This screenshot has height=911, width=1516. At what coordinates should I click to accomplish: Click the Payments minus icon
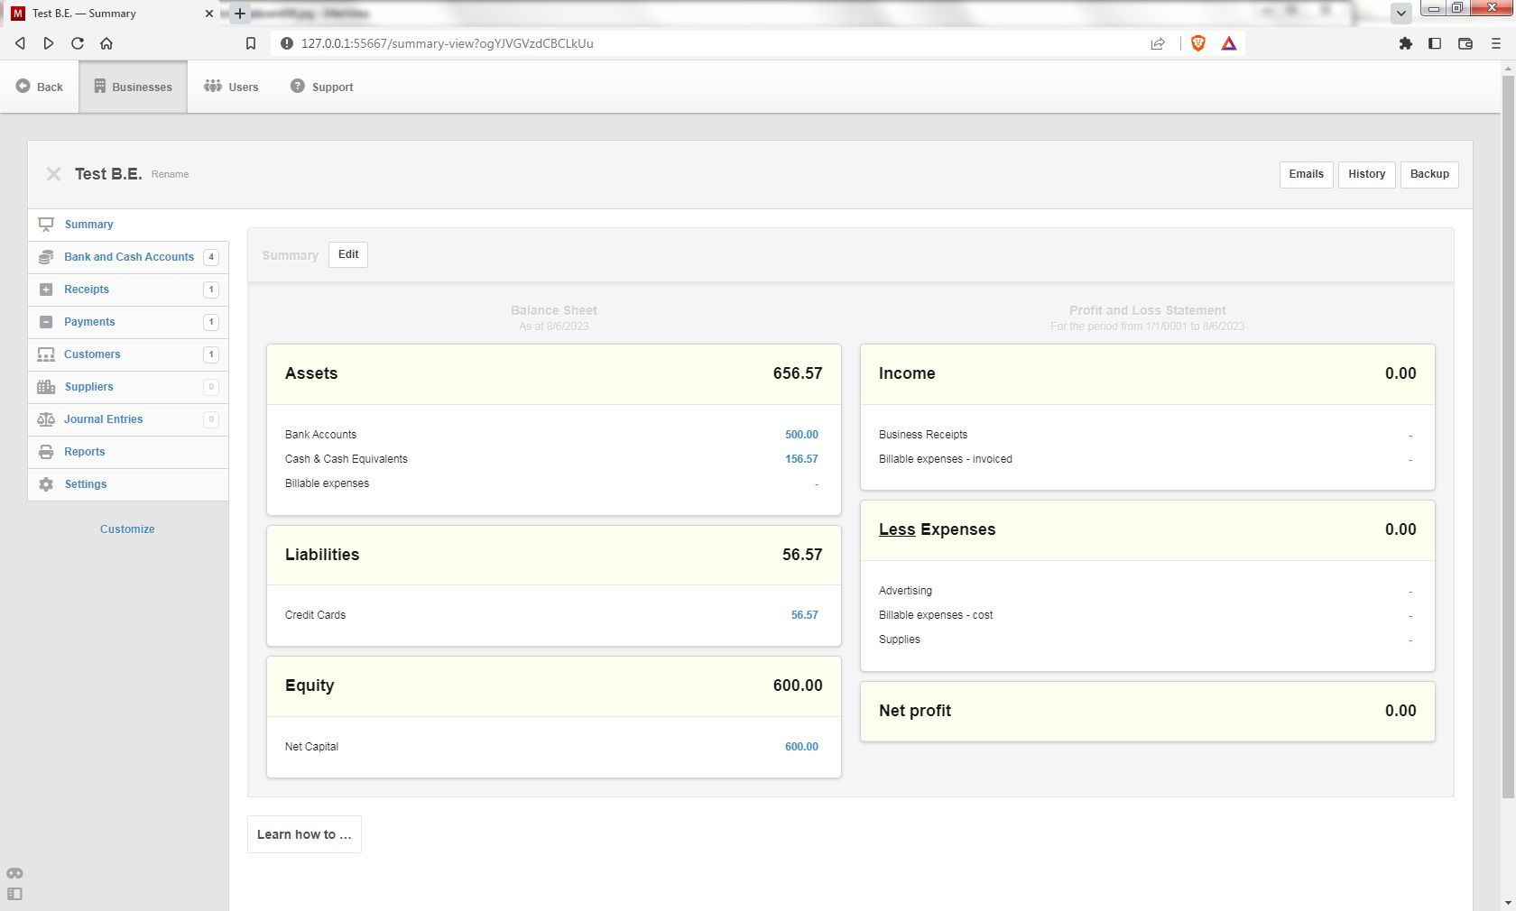pos(46,322)
